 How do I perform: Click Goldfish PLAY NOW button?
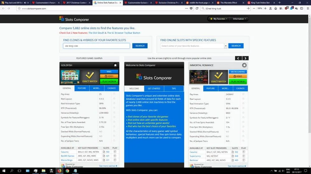[109, 81]
